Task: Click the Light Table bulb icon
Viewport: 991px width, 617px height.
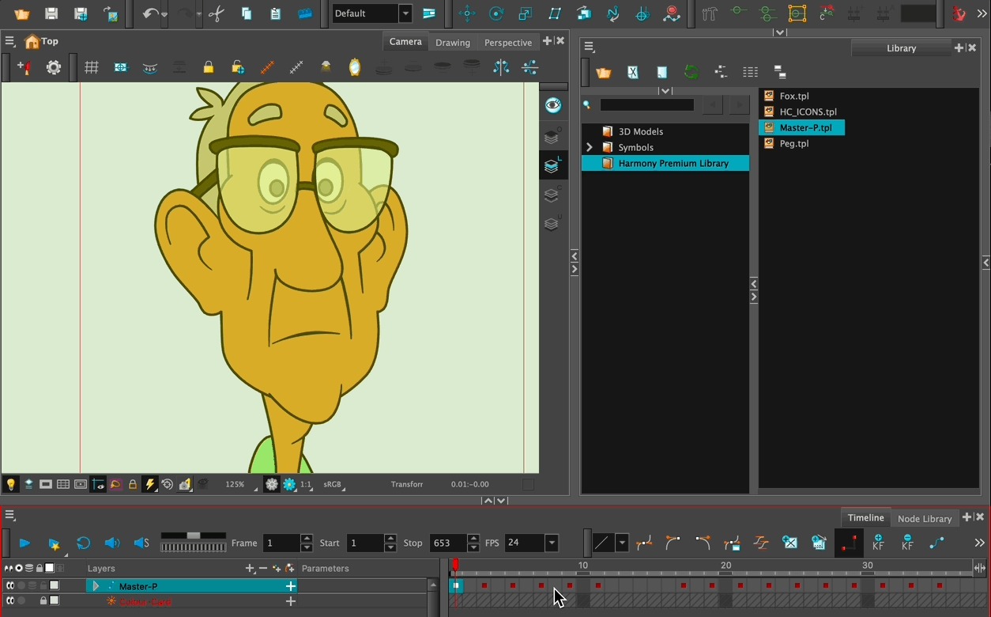Action: pyautogui.click(x=11, y=484)
